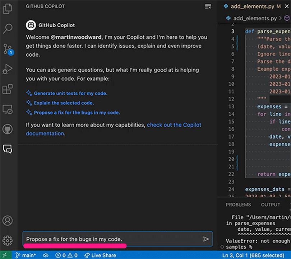Image resolution: width=291 pixels, height=259 pixels.
Task: Click the GITHUB COPILOT panel title
Action: click(45, 6)
